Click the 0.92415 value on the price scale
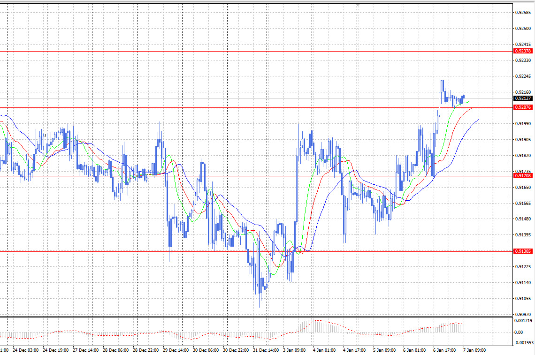This screenshot has height=355, width=535. click(523, 45)
